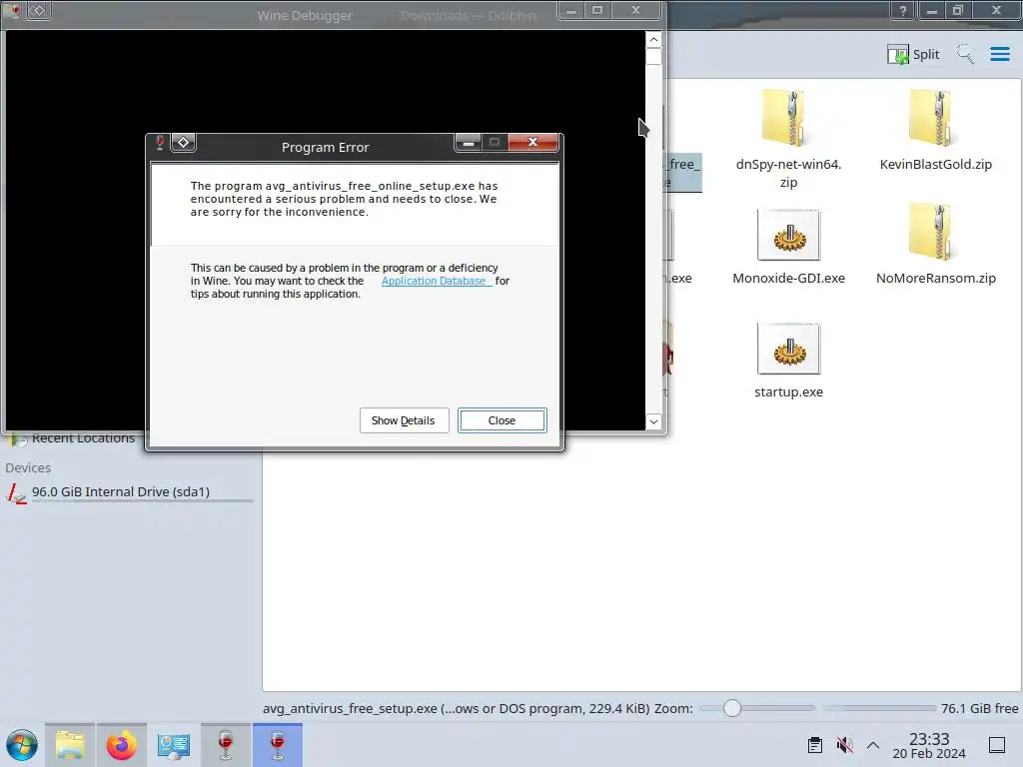Expand hidden system tray icons arrow

click(873, 745)
